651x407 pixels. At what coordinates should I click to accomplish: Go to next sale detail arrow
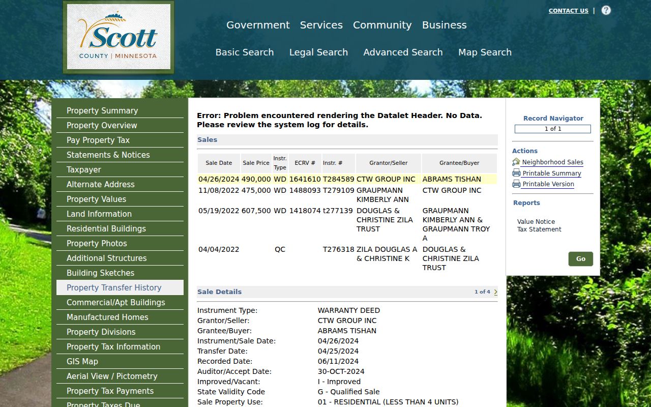click(495, 292)
